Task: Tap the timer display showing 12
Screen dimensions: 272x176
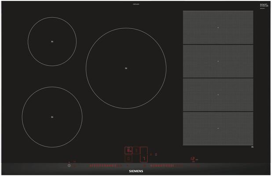Action: pos(193,159)
